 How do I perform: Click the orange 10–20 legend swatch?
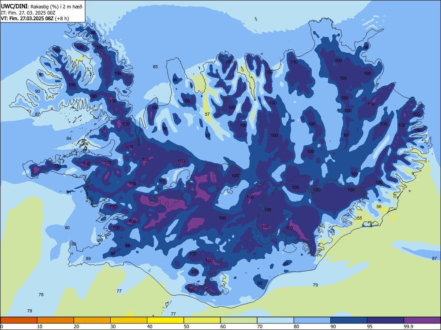[56, 320]
